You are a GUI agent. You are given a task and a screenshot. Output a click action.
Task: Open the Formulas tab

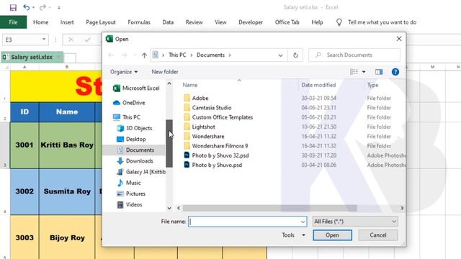tap(139, 22)
